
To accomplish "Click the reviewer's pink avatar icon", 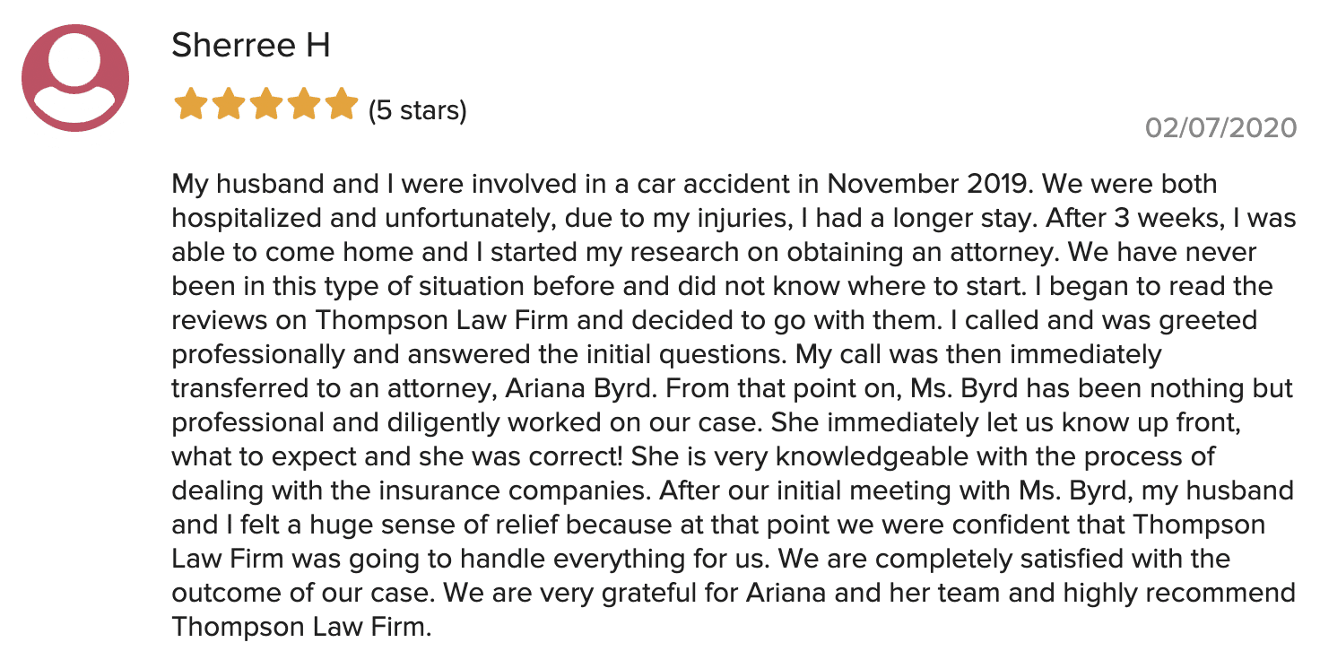I will (x=75, y=78).
